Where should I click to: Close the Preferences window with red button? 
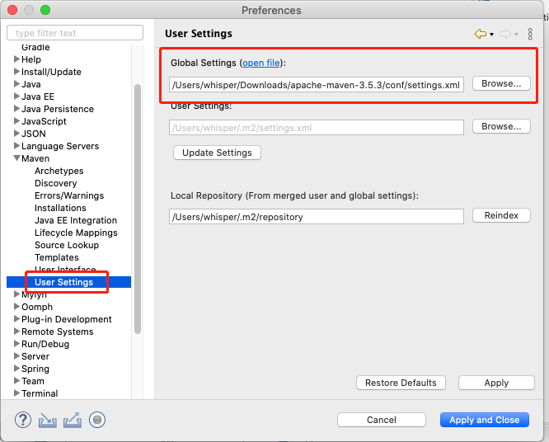12,10
